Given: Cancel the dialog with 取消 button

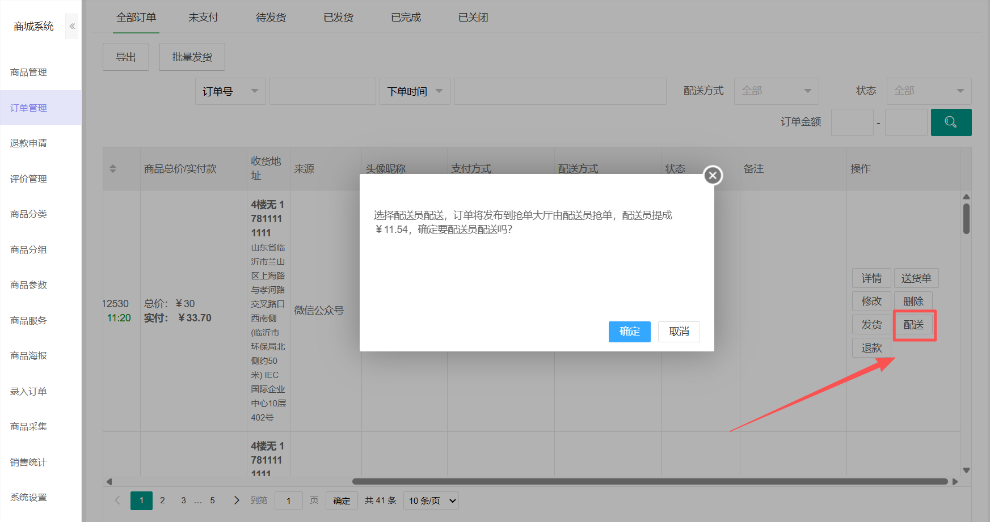Looking at the screenshot, I should coord(679,332).
